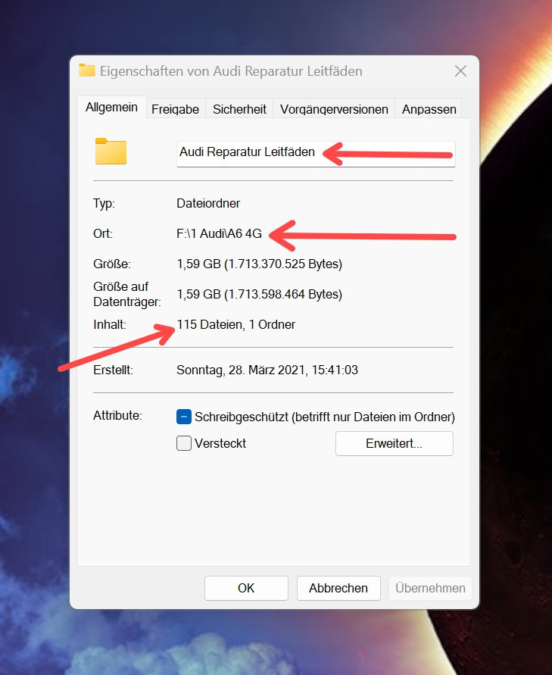Click the dialog title Eigenschaften von Audi Reparatur Leitfäden
Viewport: 552px width, 675px height.
231,71
